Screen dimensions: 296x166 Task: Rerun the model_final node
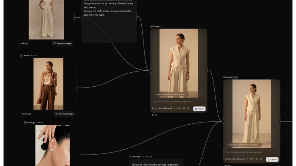point(272,159)
